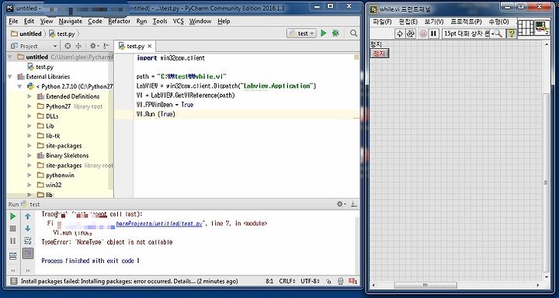Open the Refactor menu
The width and height of the screenshot is (559, 298).
(x=119, y=22)
